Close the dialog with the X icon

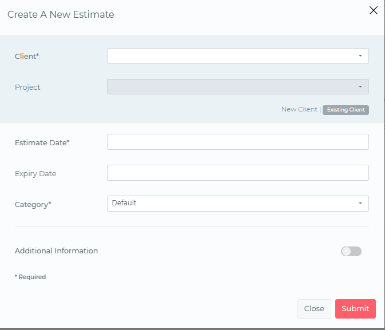coord(374,10)
